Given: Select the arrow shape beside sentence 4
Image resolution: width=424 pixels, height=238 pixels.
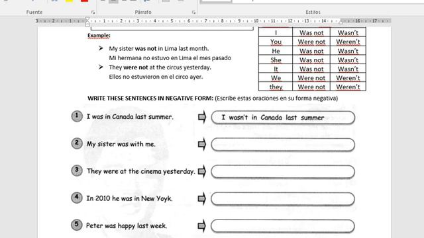Looking at the screenshot, I should (202, 199).
